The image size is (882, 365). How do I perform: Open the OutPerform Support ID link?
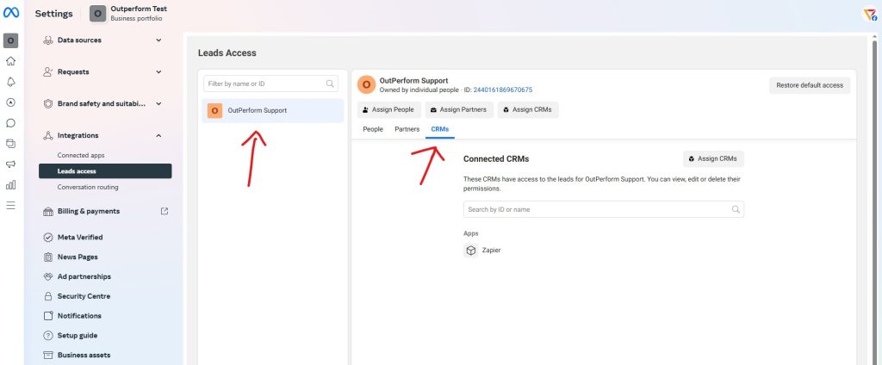point(502,90)
